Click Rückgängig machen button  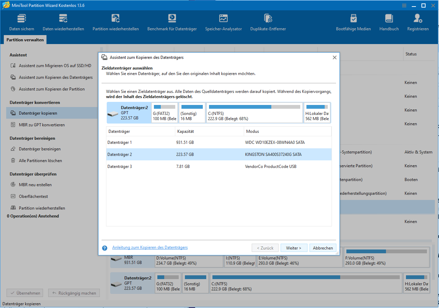click(74, 293)
